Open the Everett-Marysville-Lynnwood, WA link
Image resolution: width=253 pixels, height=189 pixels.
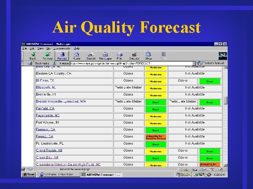coord(61,101)
